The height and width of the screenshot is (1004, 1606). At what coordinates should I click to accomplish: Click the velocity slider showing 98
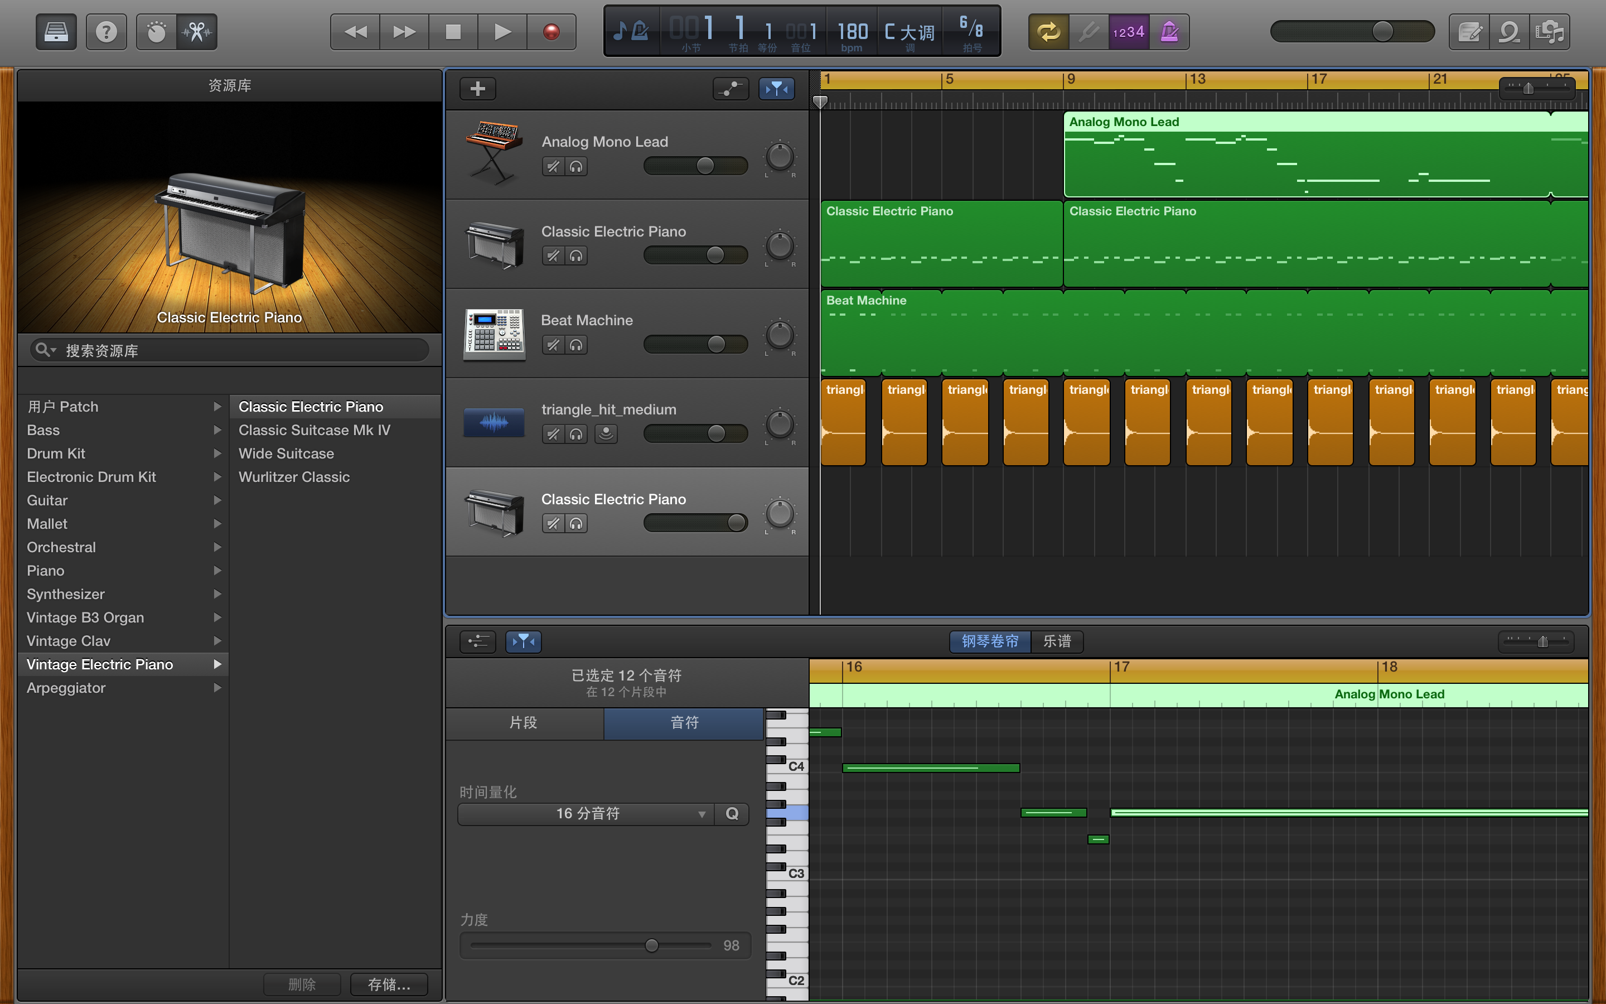(591, 945)
